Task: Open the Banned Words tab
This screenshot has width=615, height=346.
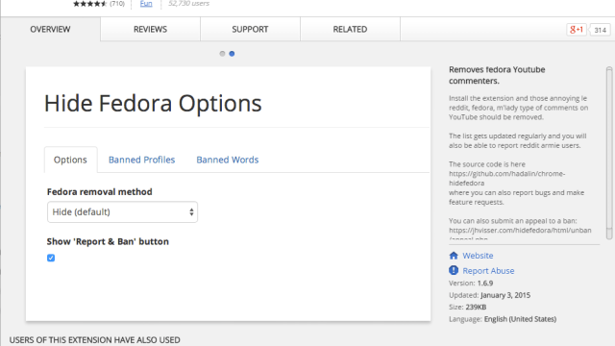Action: pyautogui.click(x=228, y=160)
